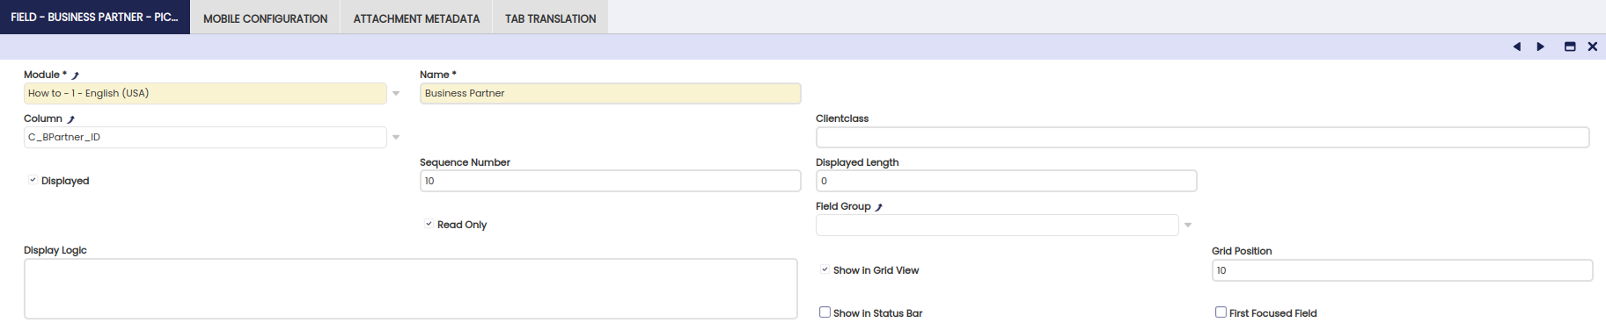Go to the next record arrow
The width and height of the screenshot is (1606, 323).
(x=1540, y=47)
